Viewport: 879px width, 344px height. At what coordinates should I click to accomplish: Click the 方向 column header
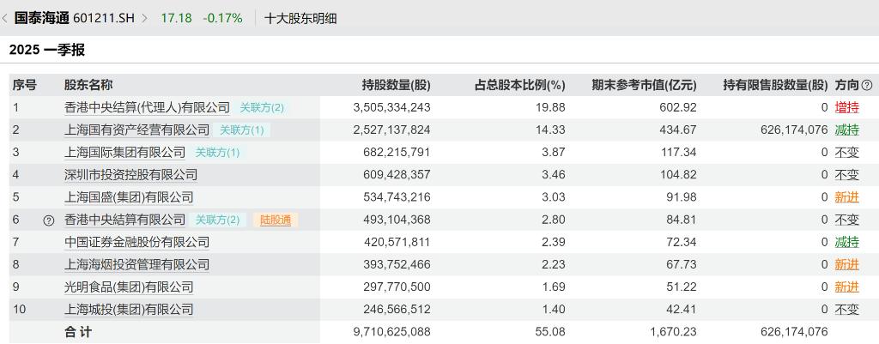pos(846,85)
